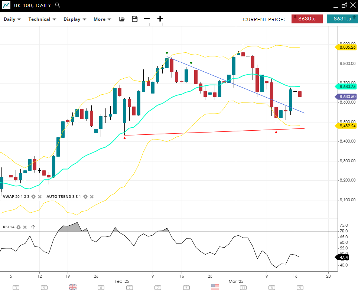This screenshot has width=358, height=291.
Task: Remove the AUTO TREND indicator
Action: pyautogui.click(x=92, y=197)
